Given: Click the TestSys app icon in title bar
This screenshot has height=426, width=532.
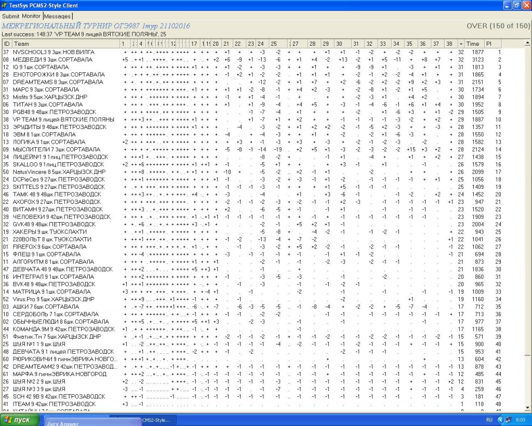Looking at the screenshot, I should (x=4, y=5).
